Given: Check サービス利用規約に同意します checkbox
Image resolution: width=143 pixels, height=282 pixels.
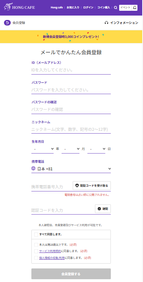Looking at the screenshot, I should click(x=36, y=251).
